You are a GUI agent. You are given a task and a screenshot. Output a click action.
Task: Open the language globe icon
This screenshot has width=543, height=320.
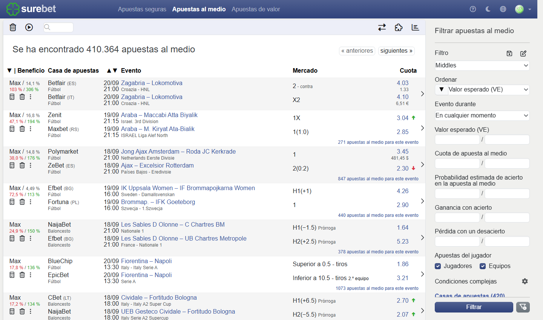click(503, 9)
